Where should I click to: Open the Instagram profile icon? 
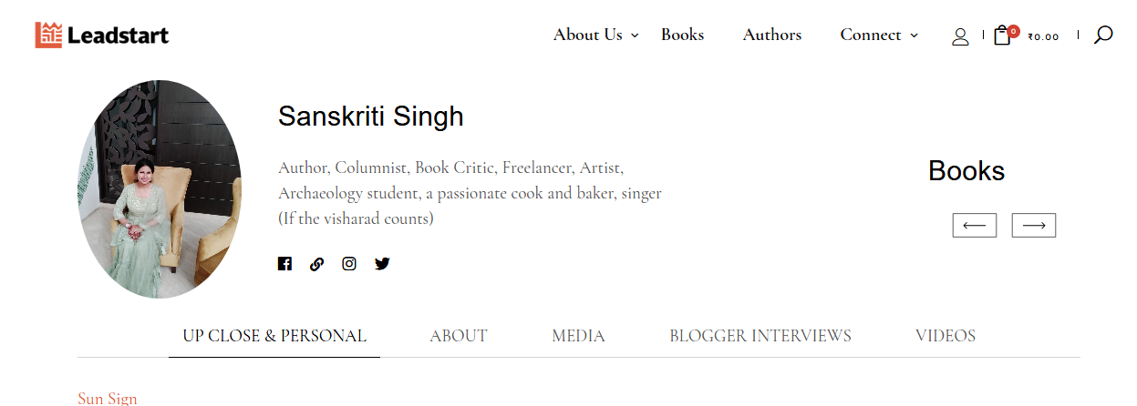coord(349,264)
